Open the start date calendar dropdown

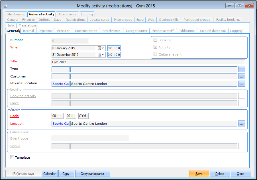(x=101, y=48)
